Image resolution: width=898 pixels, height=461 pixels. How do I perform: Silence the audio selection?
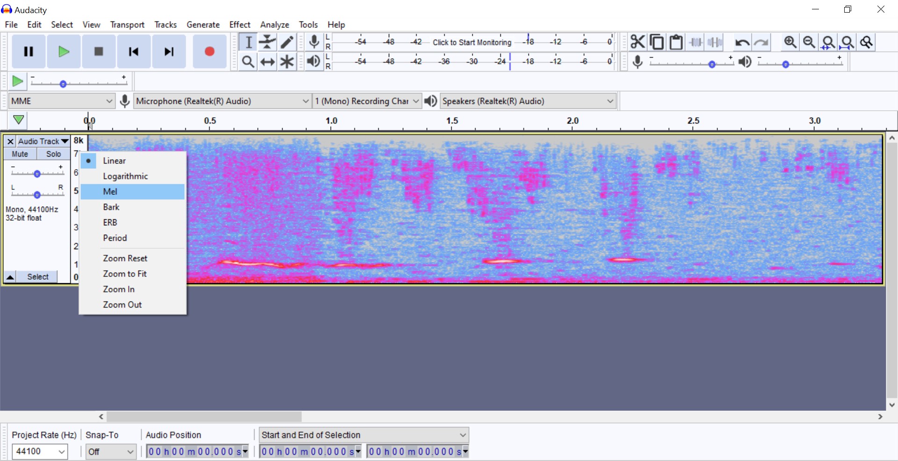click(x=715, y=42)
